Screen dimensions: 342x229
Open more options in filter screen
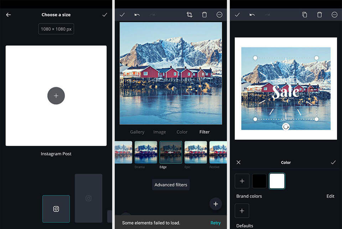pos(219,15)
